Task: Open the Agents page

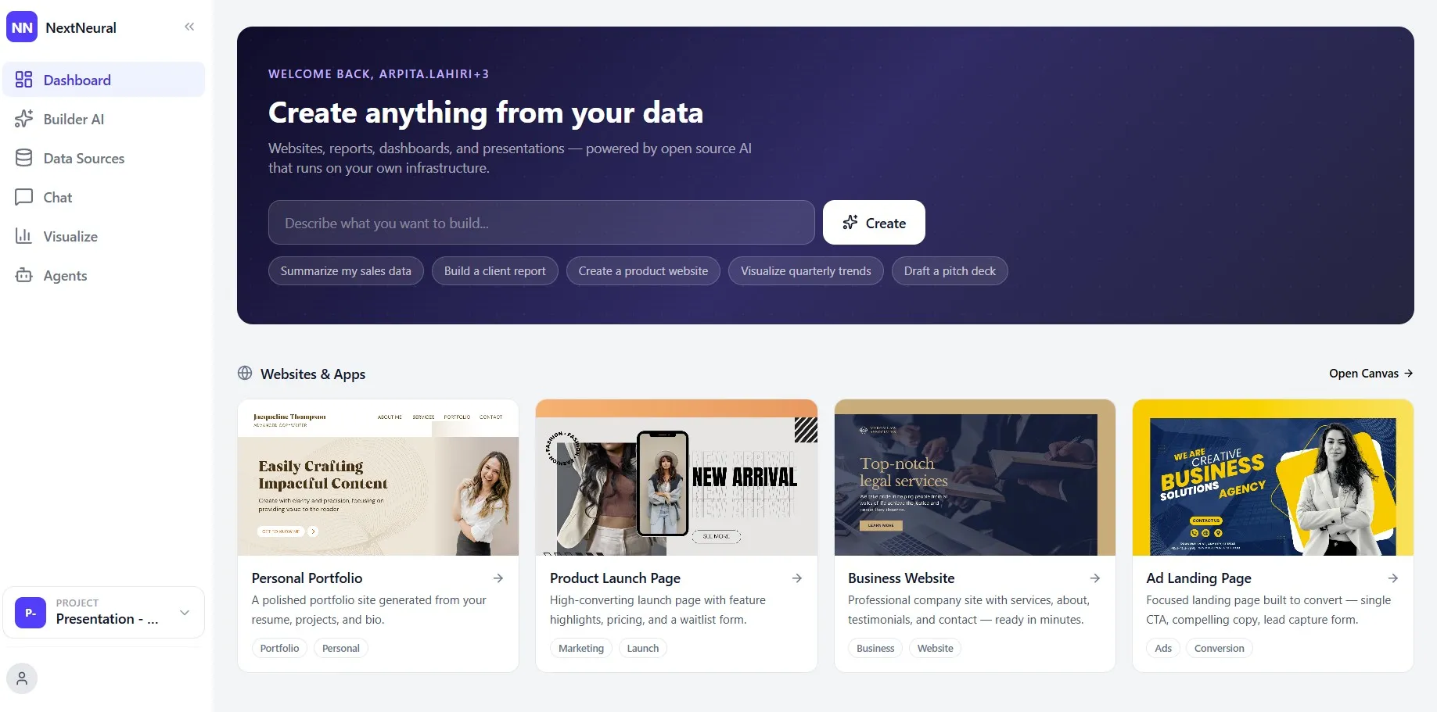Action: click(104, 275)
